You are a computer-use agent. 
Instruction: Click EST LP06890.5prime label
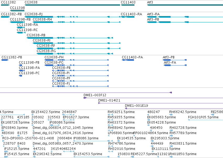121,133
